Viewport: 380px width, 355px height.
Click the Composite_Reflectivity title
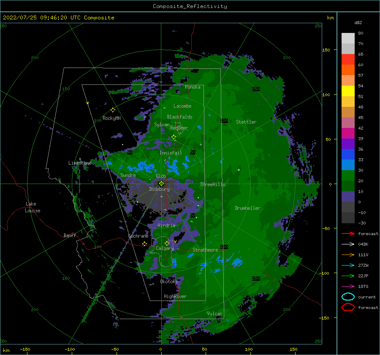click(190, 6)
